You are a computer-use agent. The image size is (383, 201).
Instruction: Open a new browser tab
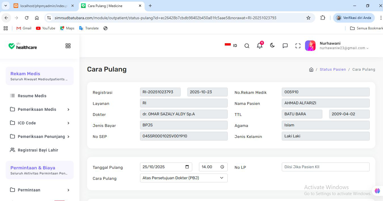pyautogui.click(x=150, y=6)
